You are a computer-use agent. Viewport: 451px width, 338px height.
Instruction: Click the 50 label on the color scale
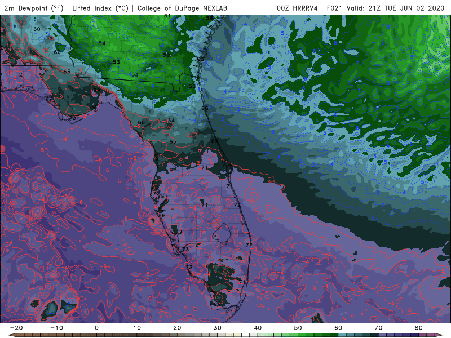pos(298,328)
